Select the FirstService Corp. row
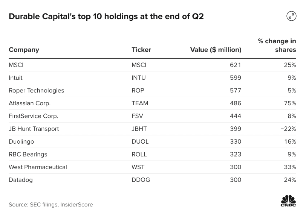This screenshot has width=306, height=217. click(x=33, y=116)
